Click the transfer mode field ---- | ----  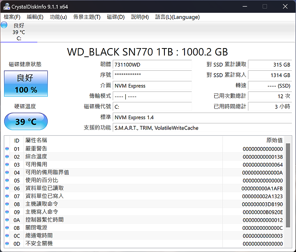(152, 96)
